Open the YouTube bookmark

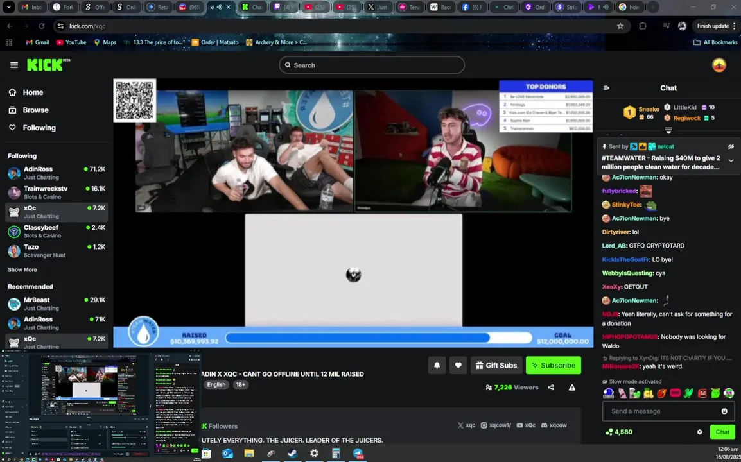coord(71,42)
